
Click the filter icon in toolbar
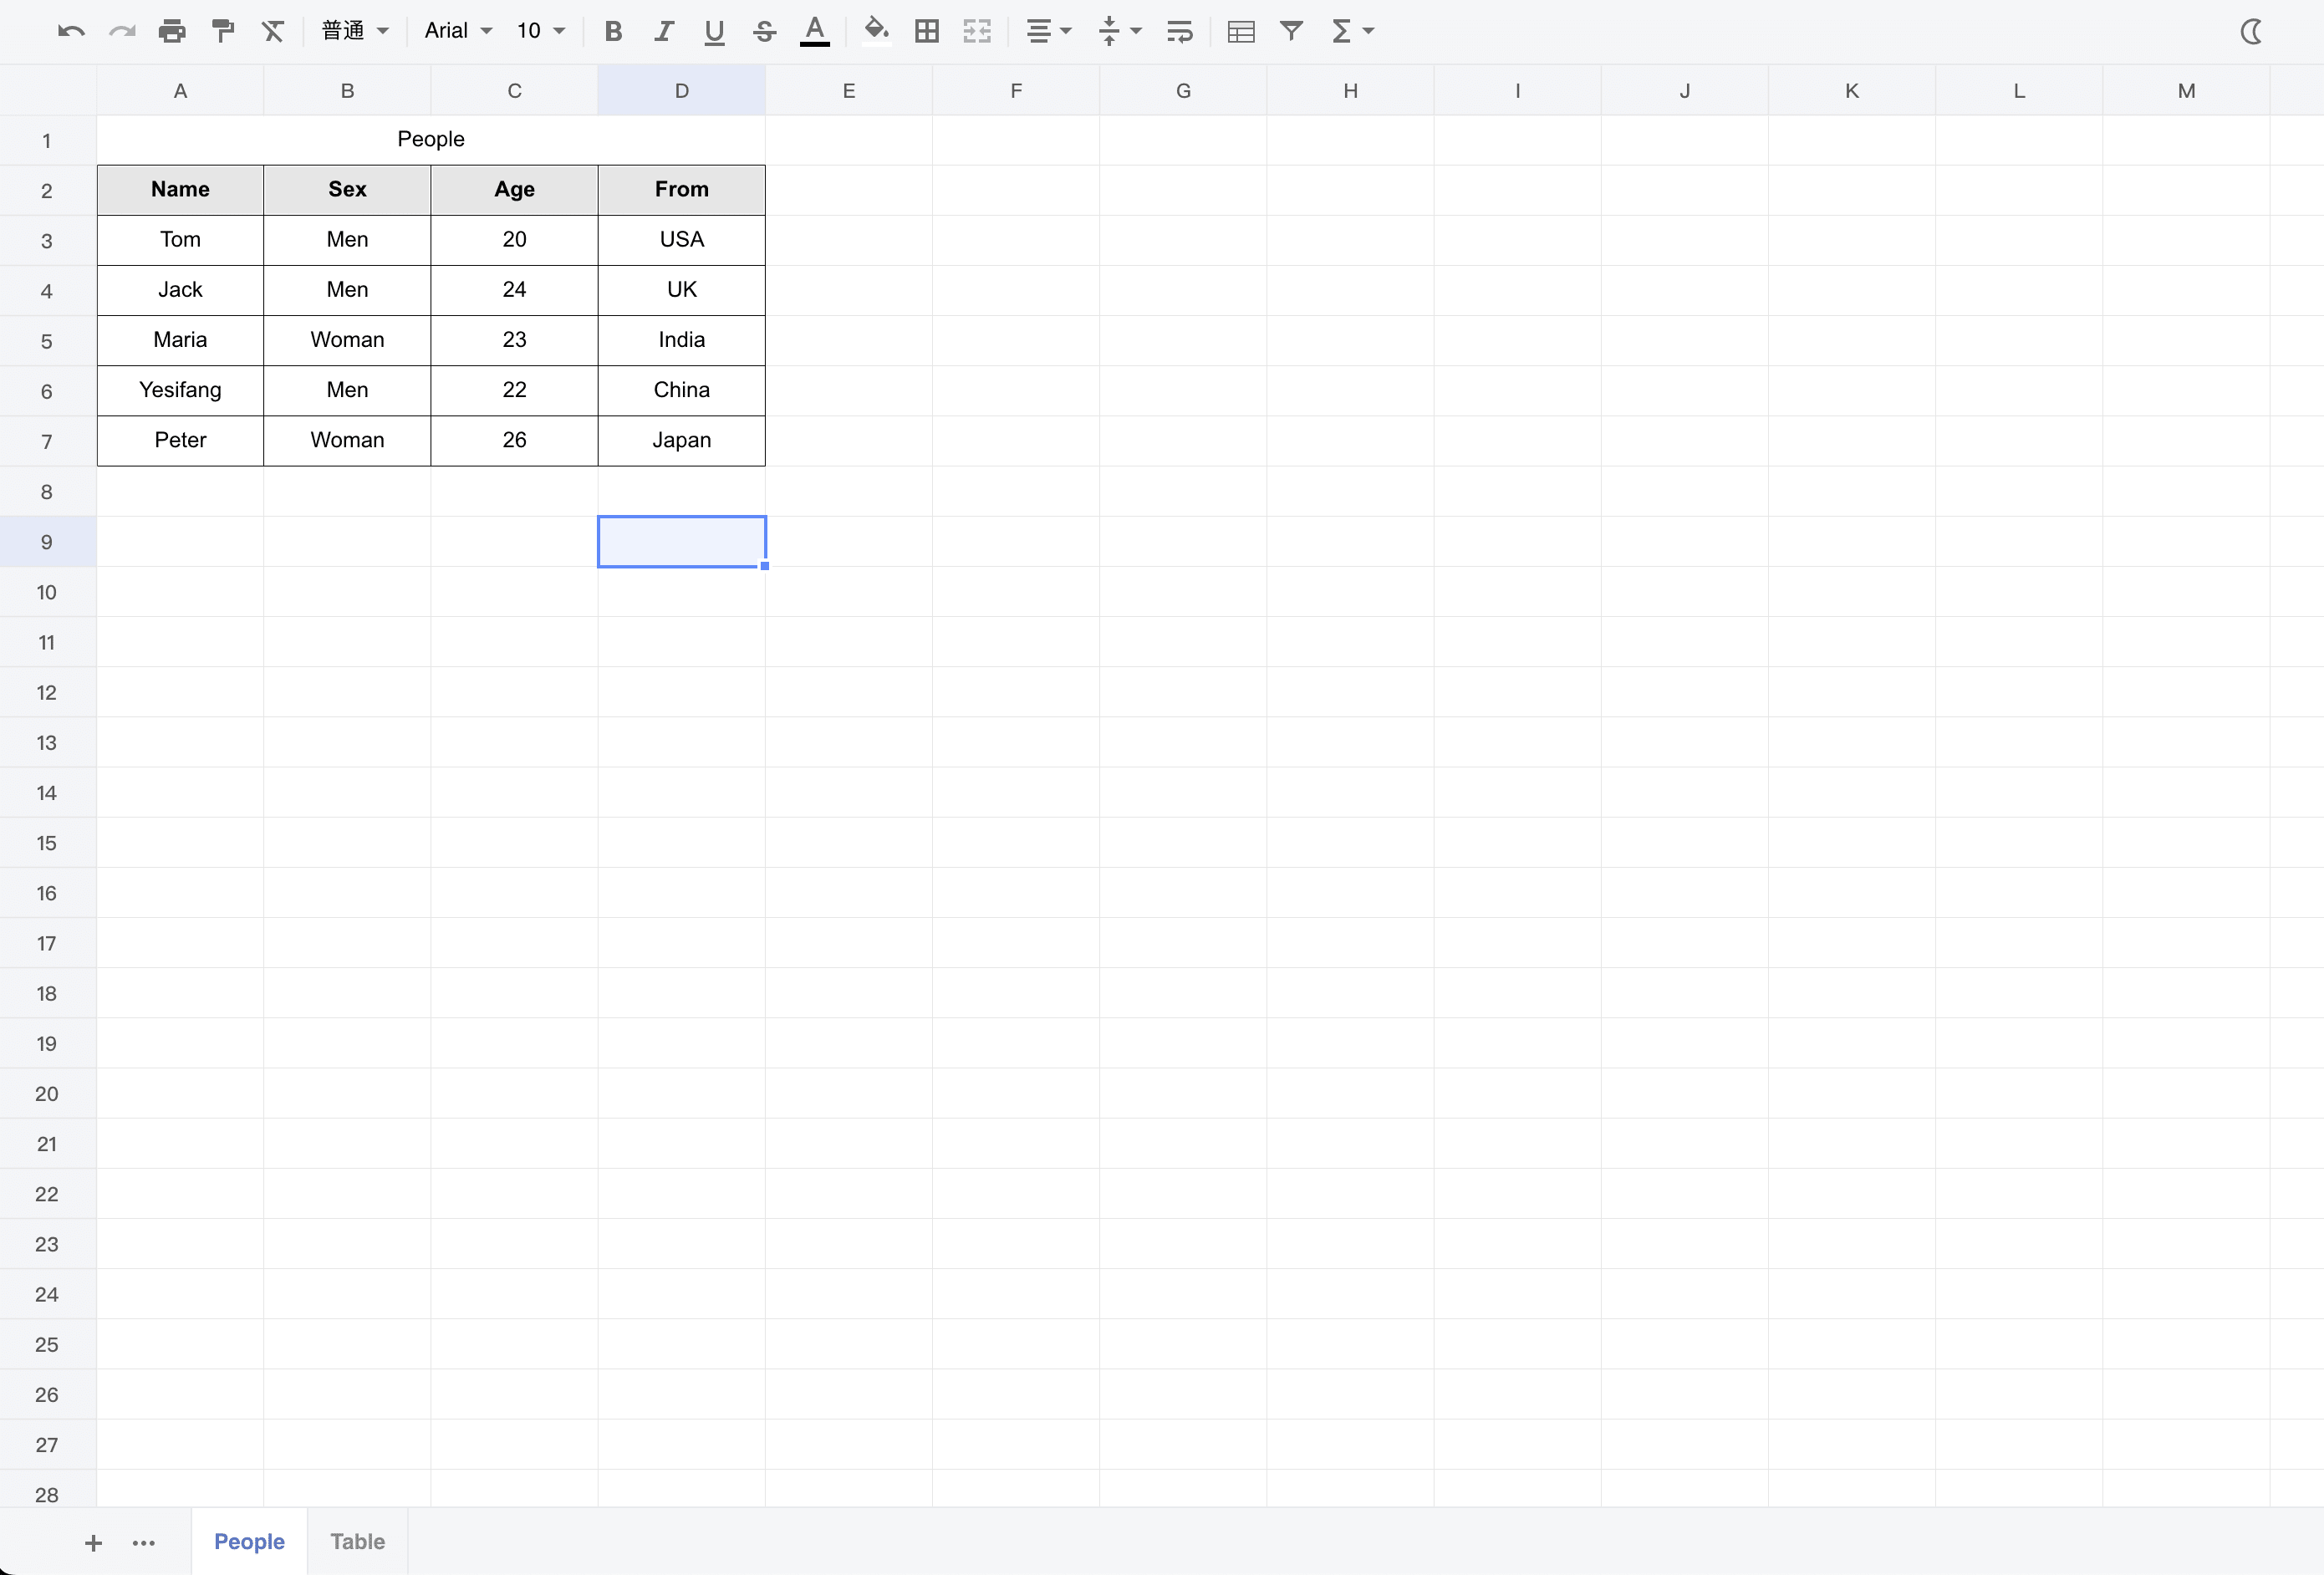pos(1292,32)
